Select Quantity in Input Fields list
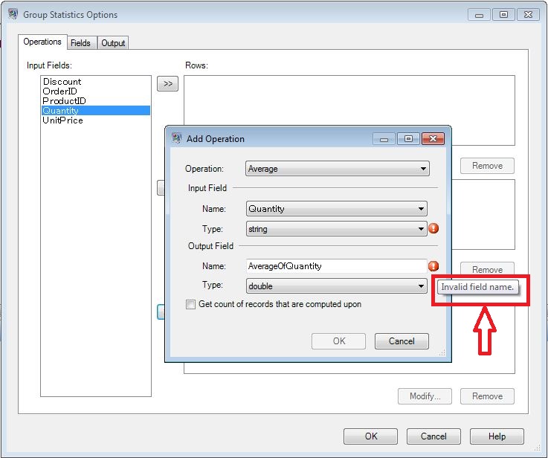Viewport: 548px width, 458px height. (96, 110)
